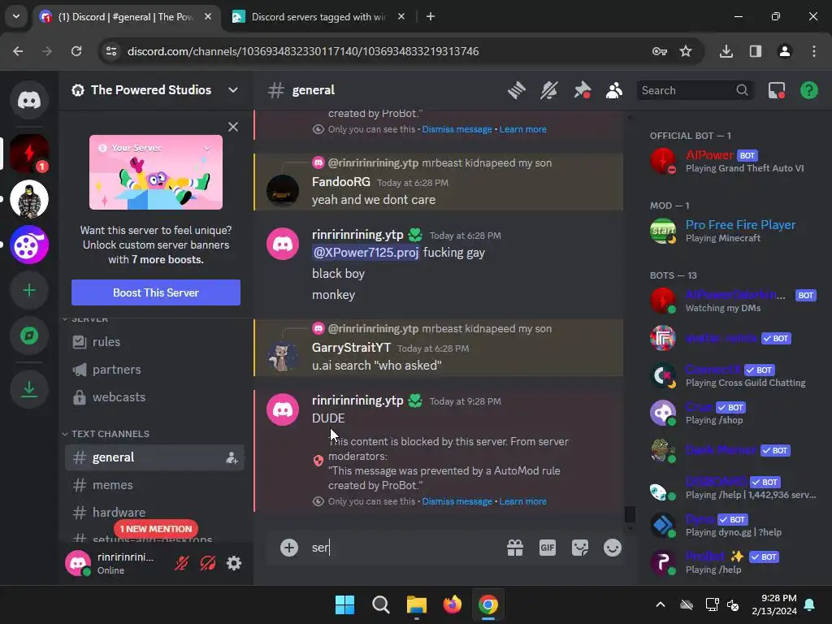Open File Explorer on taskbar

coord(417,604)
